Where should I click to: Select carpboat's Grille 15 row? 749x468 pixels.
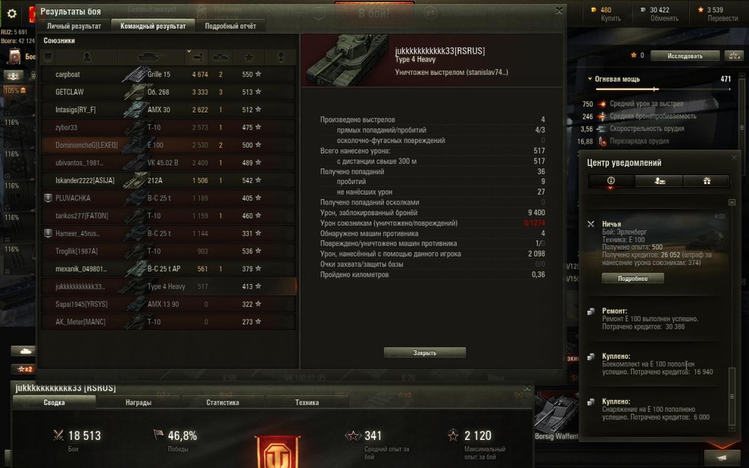(168, 74)
